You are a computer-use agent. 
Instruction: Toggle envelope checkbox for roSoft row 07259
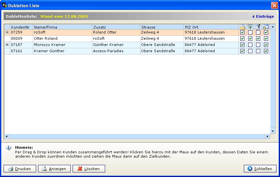tap(242, 33)
